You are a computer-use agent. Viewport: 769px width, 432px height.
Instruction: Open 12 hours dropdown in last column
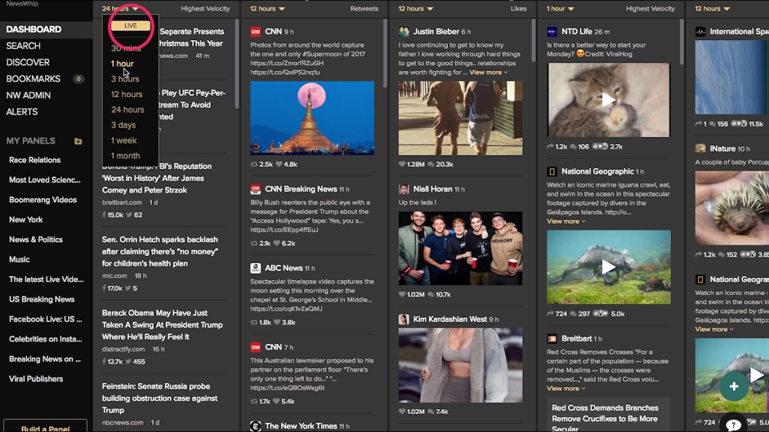click(x=713, y=8)
